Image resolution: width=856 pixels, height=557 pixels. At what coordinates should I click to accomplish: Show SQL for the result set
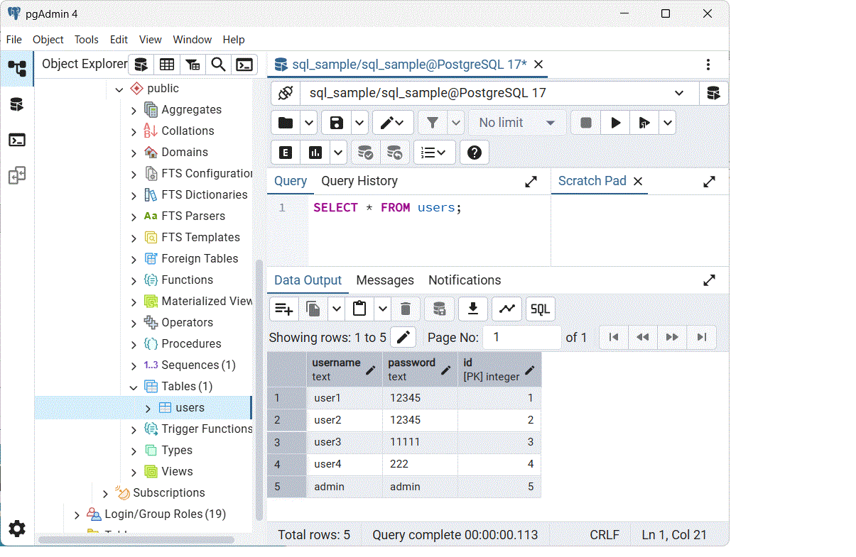tap(541, 309)
